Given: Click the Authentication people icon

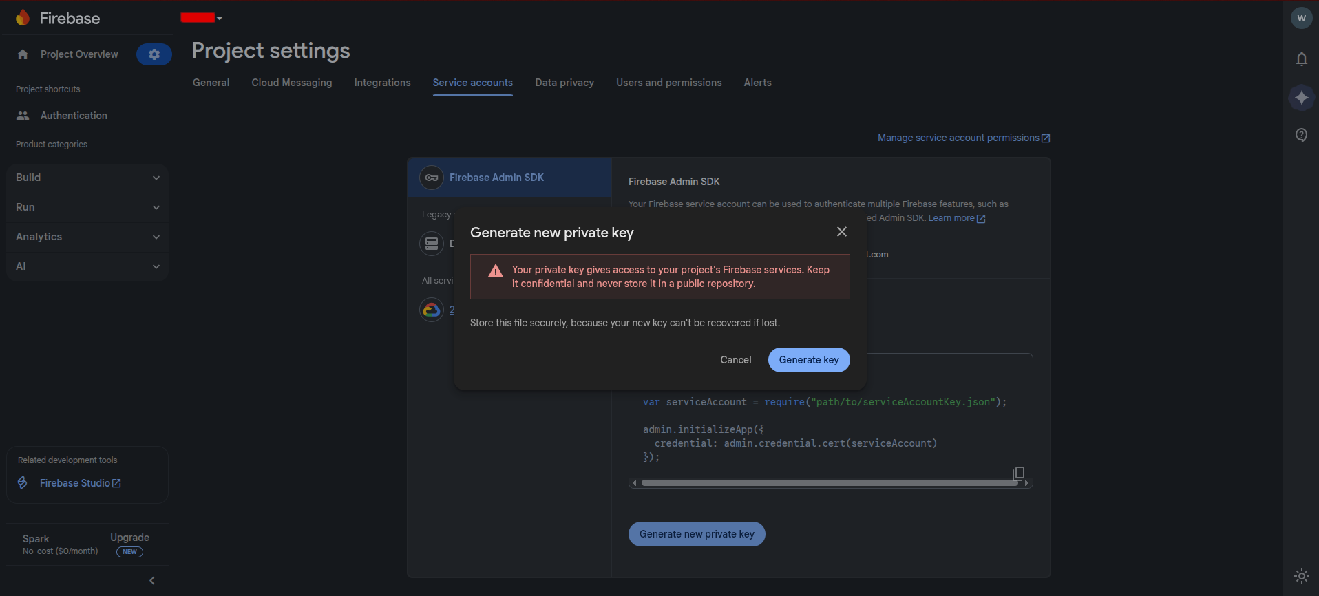Looking at the screenshot, I should pyautogui.click(x=23, y=116).
